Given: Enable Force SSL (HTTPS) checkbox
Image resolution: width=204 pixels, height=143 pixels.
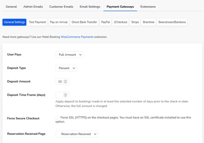Looking at the screenshot, I should coord(57,117).
